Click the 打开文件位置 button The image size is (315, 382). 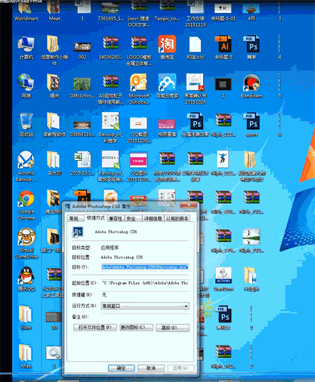point(95,327)
